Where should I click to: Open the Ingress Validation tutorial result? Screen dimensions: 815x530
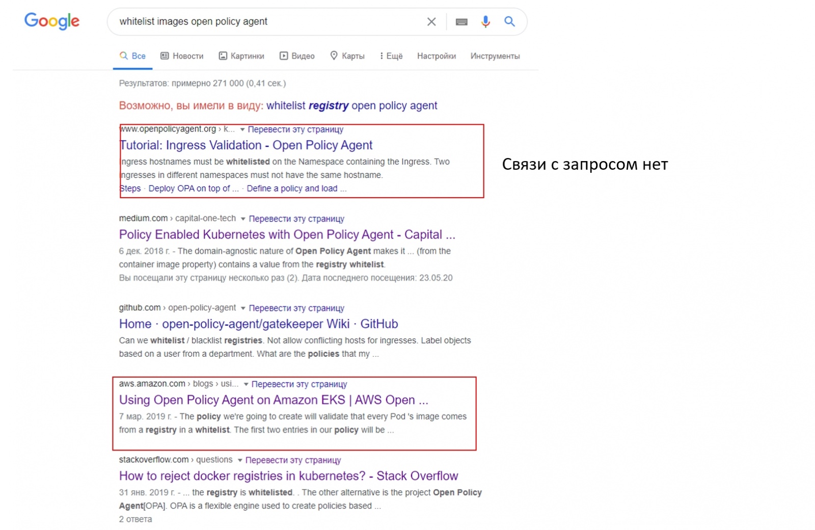[x=246, y=145]
